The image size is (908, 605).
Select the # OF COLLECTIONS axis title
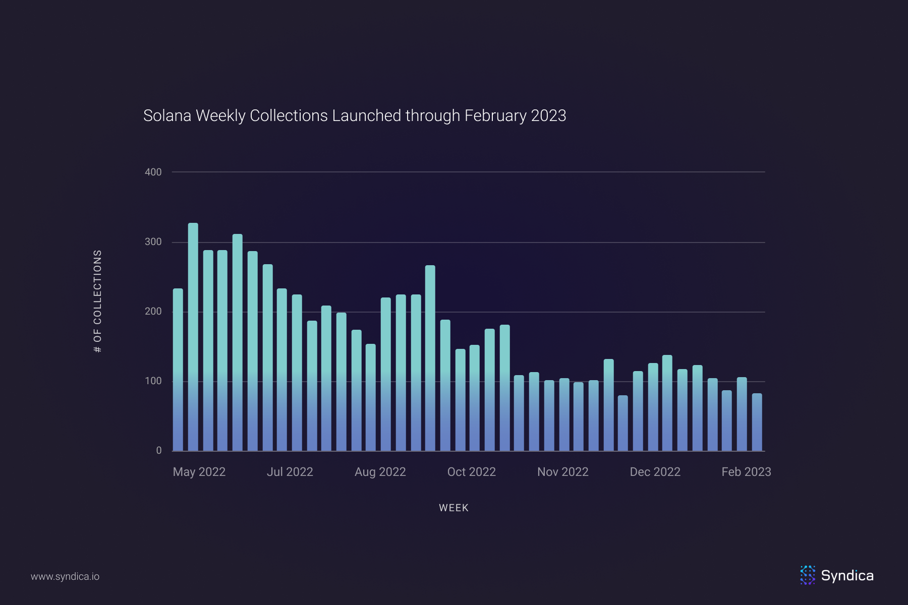point(98,301)
